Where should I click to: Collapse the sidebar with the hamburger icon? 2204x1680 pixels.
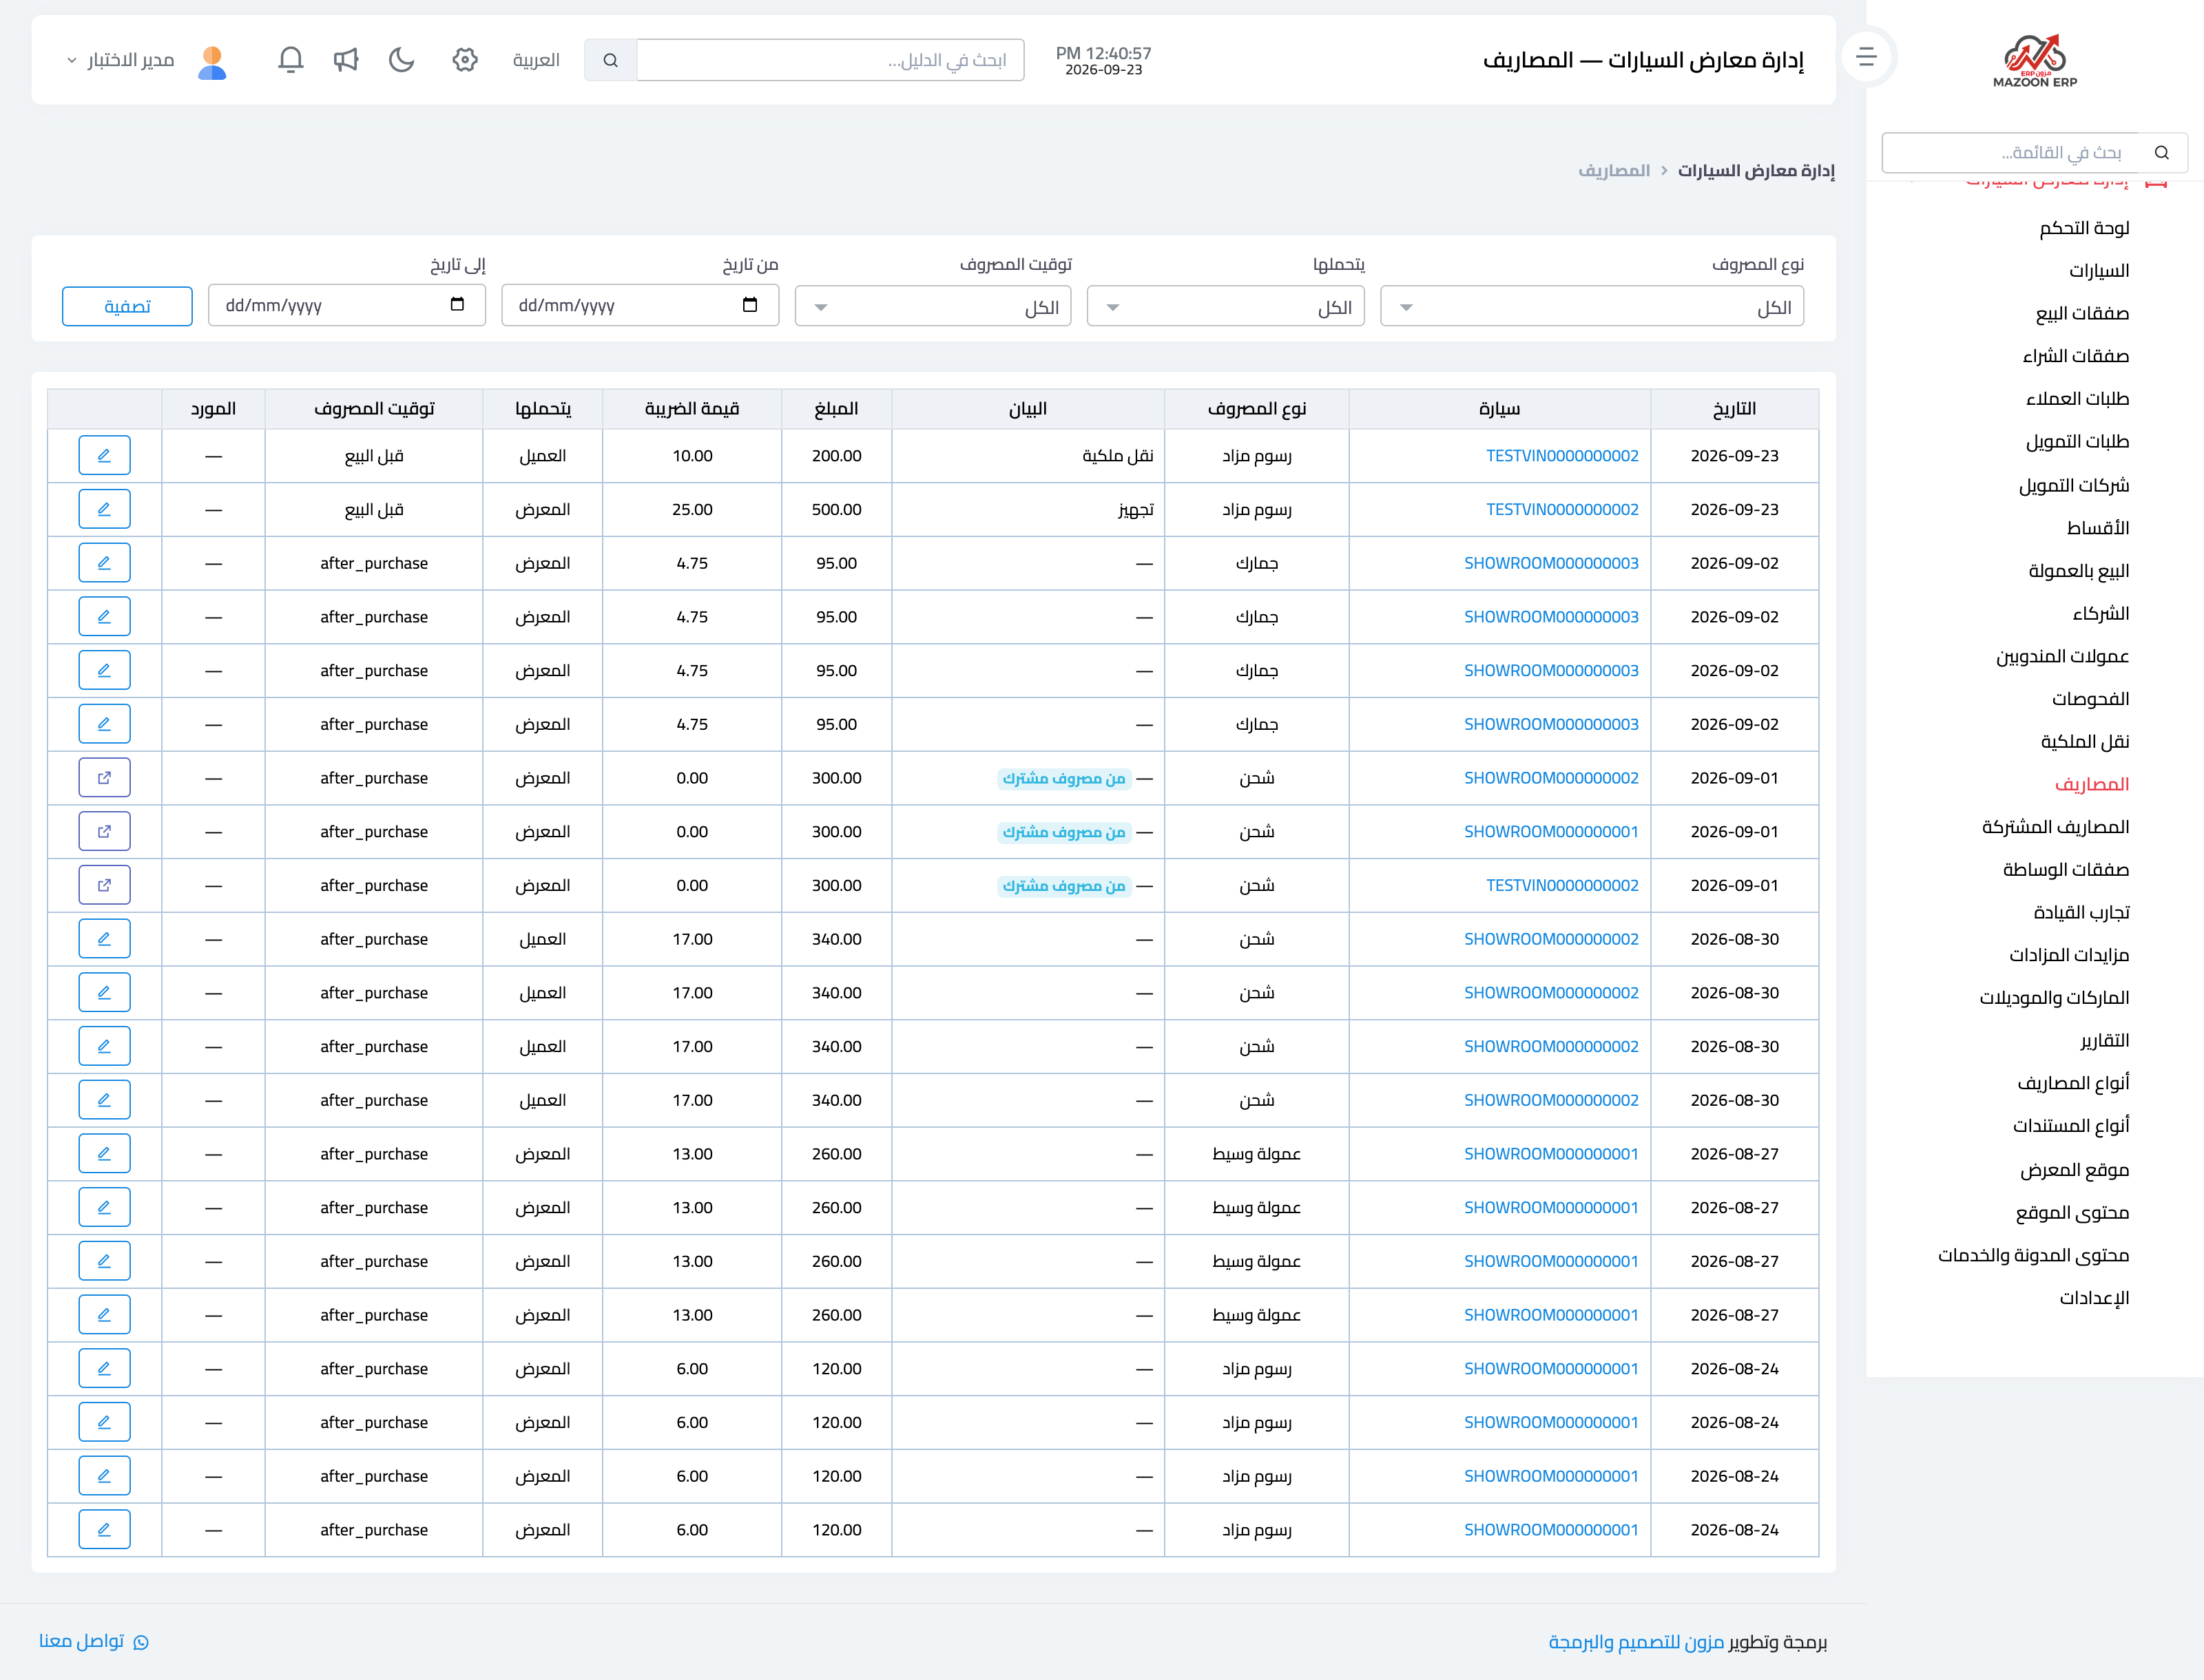point(1866,57)
